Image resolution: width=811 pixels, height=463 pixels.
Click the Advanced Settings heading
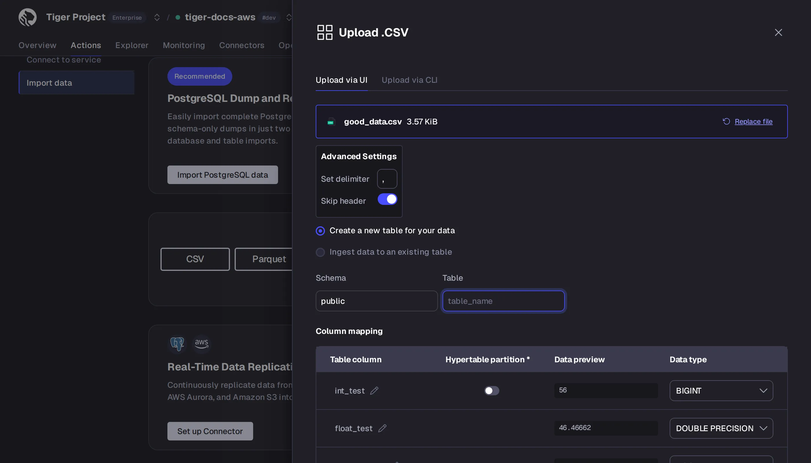tap(359, 157)
